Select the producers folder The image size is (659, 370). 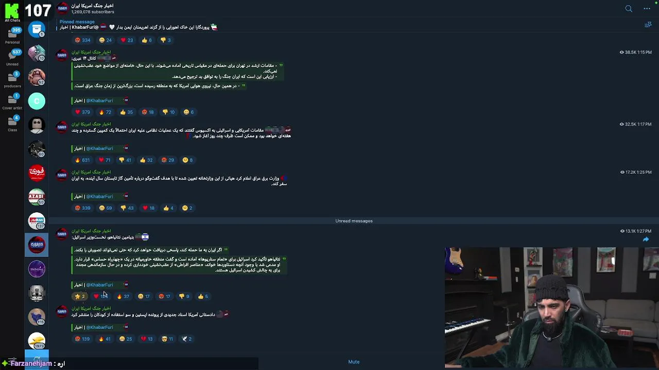coord(12,79)
